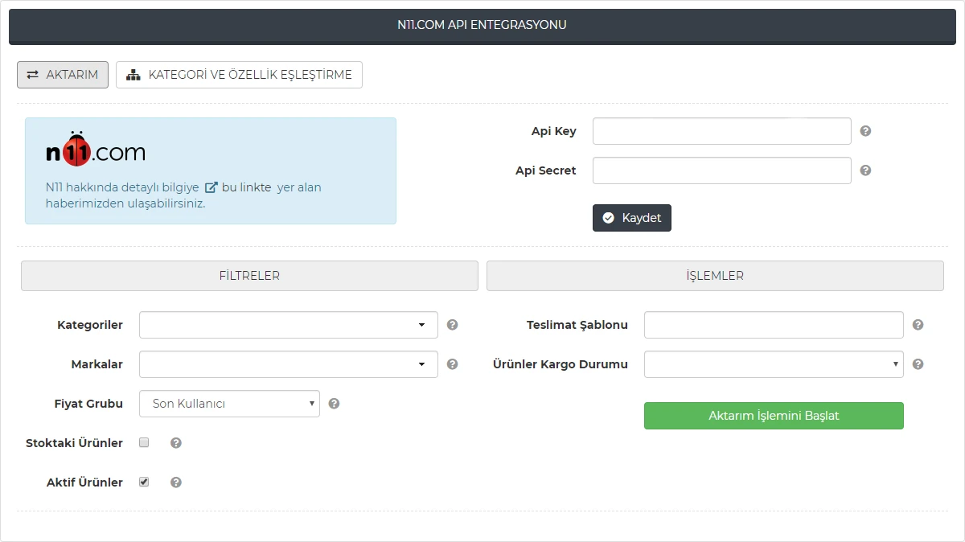Click help icon next to Kategoriler dropdown
Screen dimensions: 965x542
tap(452, 325)
